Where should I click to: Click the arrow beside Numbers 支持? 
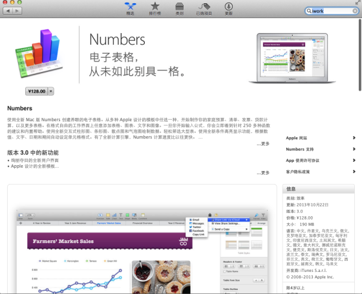[354, 149]
